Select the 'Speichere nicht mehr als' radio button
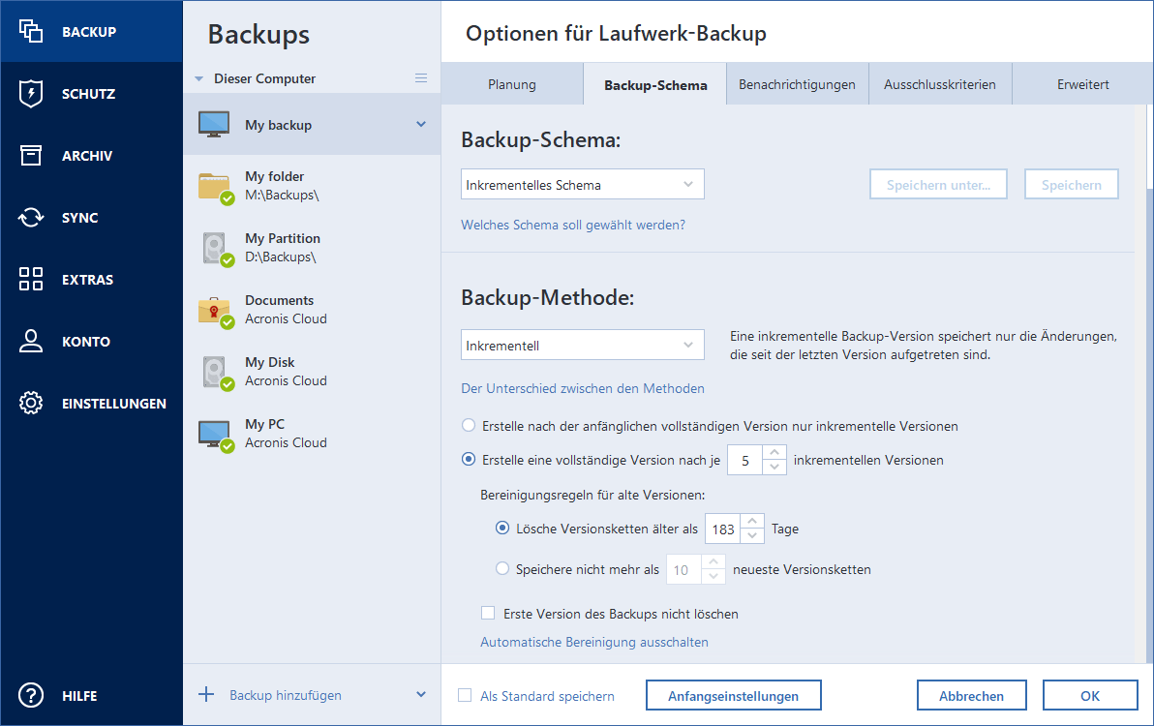This screenshot has width=1154, height=726. coord(502,568)
